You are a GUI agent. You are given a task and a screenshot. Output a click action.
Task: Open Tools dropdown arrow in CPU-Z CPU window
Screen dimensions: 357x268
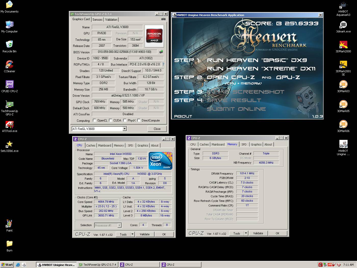coord(132,234)
